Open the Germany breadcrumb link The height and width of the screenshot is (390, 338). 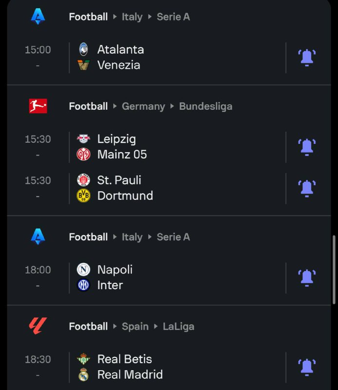point(143,106)
